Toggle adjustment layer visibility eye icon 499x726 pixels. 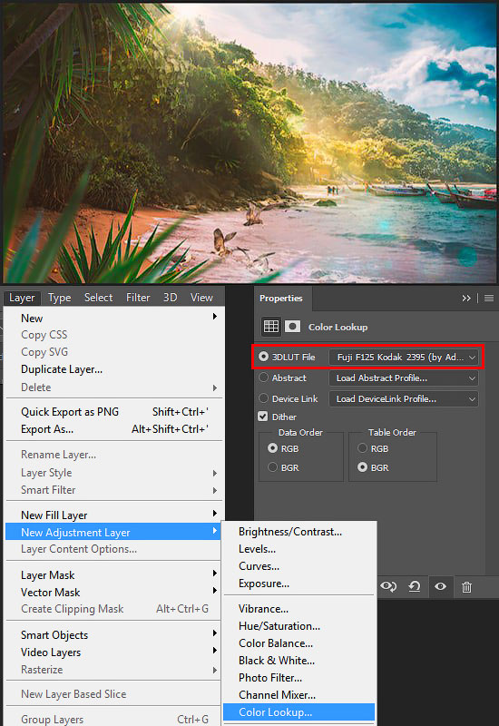tap(440, 586)
